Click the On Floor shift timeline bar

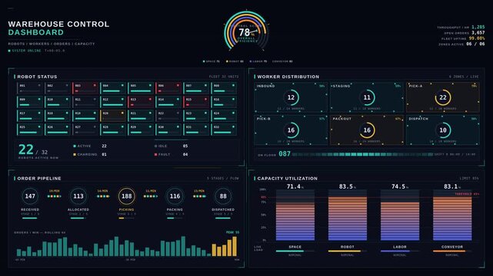point(362,154)
